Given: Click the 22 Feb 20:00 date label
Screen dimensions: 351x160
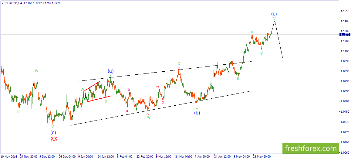Looking at the screenshot, I should (x=145, y=157).
